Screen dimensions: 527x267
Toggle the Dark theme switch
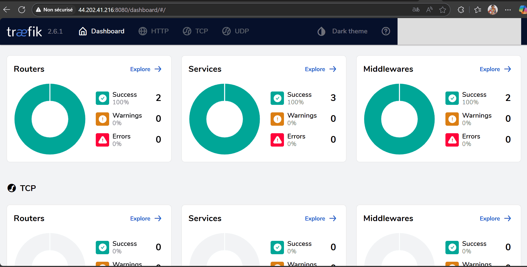(343, 31)
